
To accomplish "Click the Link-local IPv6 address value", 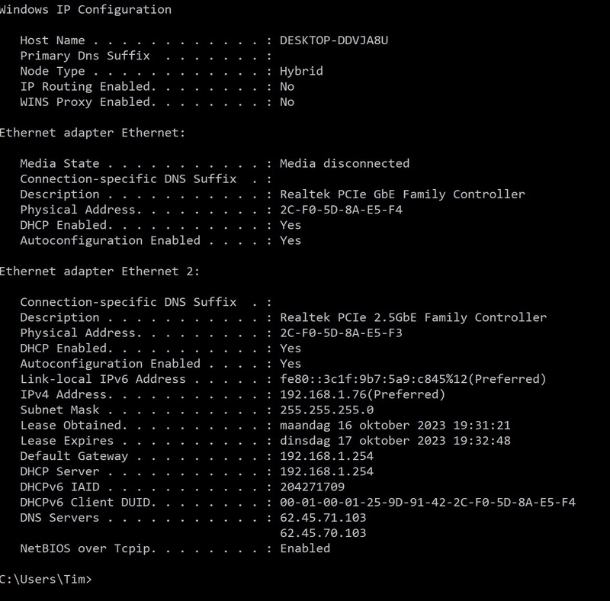I will pyautogui.click(x=413, y=379).
